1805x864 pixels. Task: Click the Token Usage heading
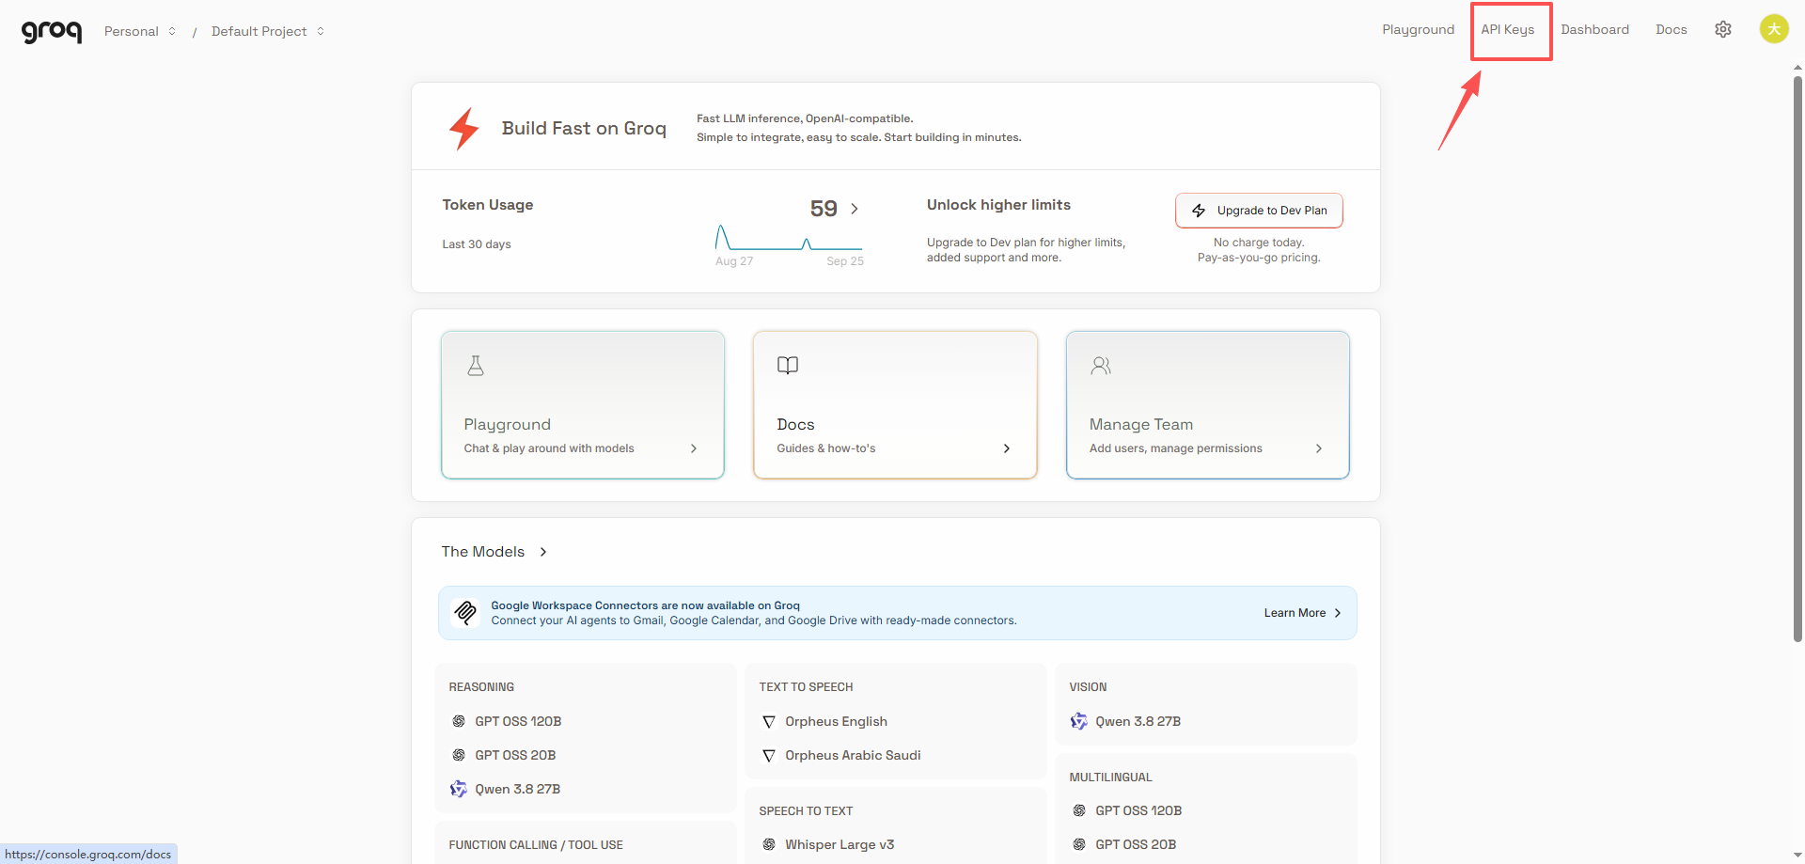tap(488, 205)
